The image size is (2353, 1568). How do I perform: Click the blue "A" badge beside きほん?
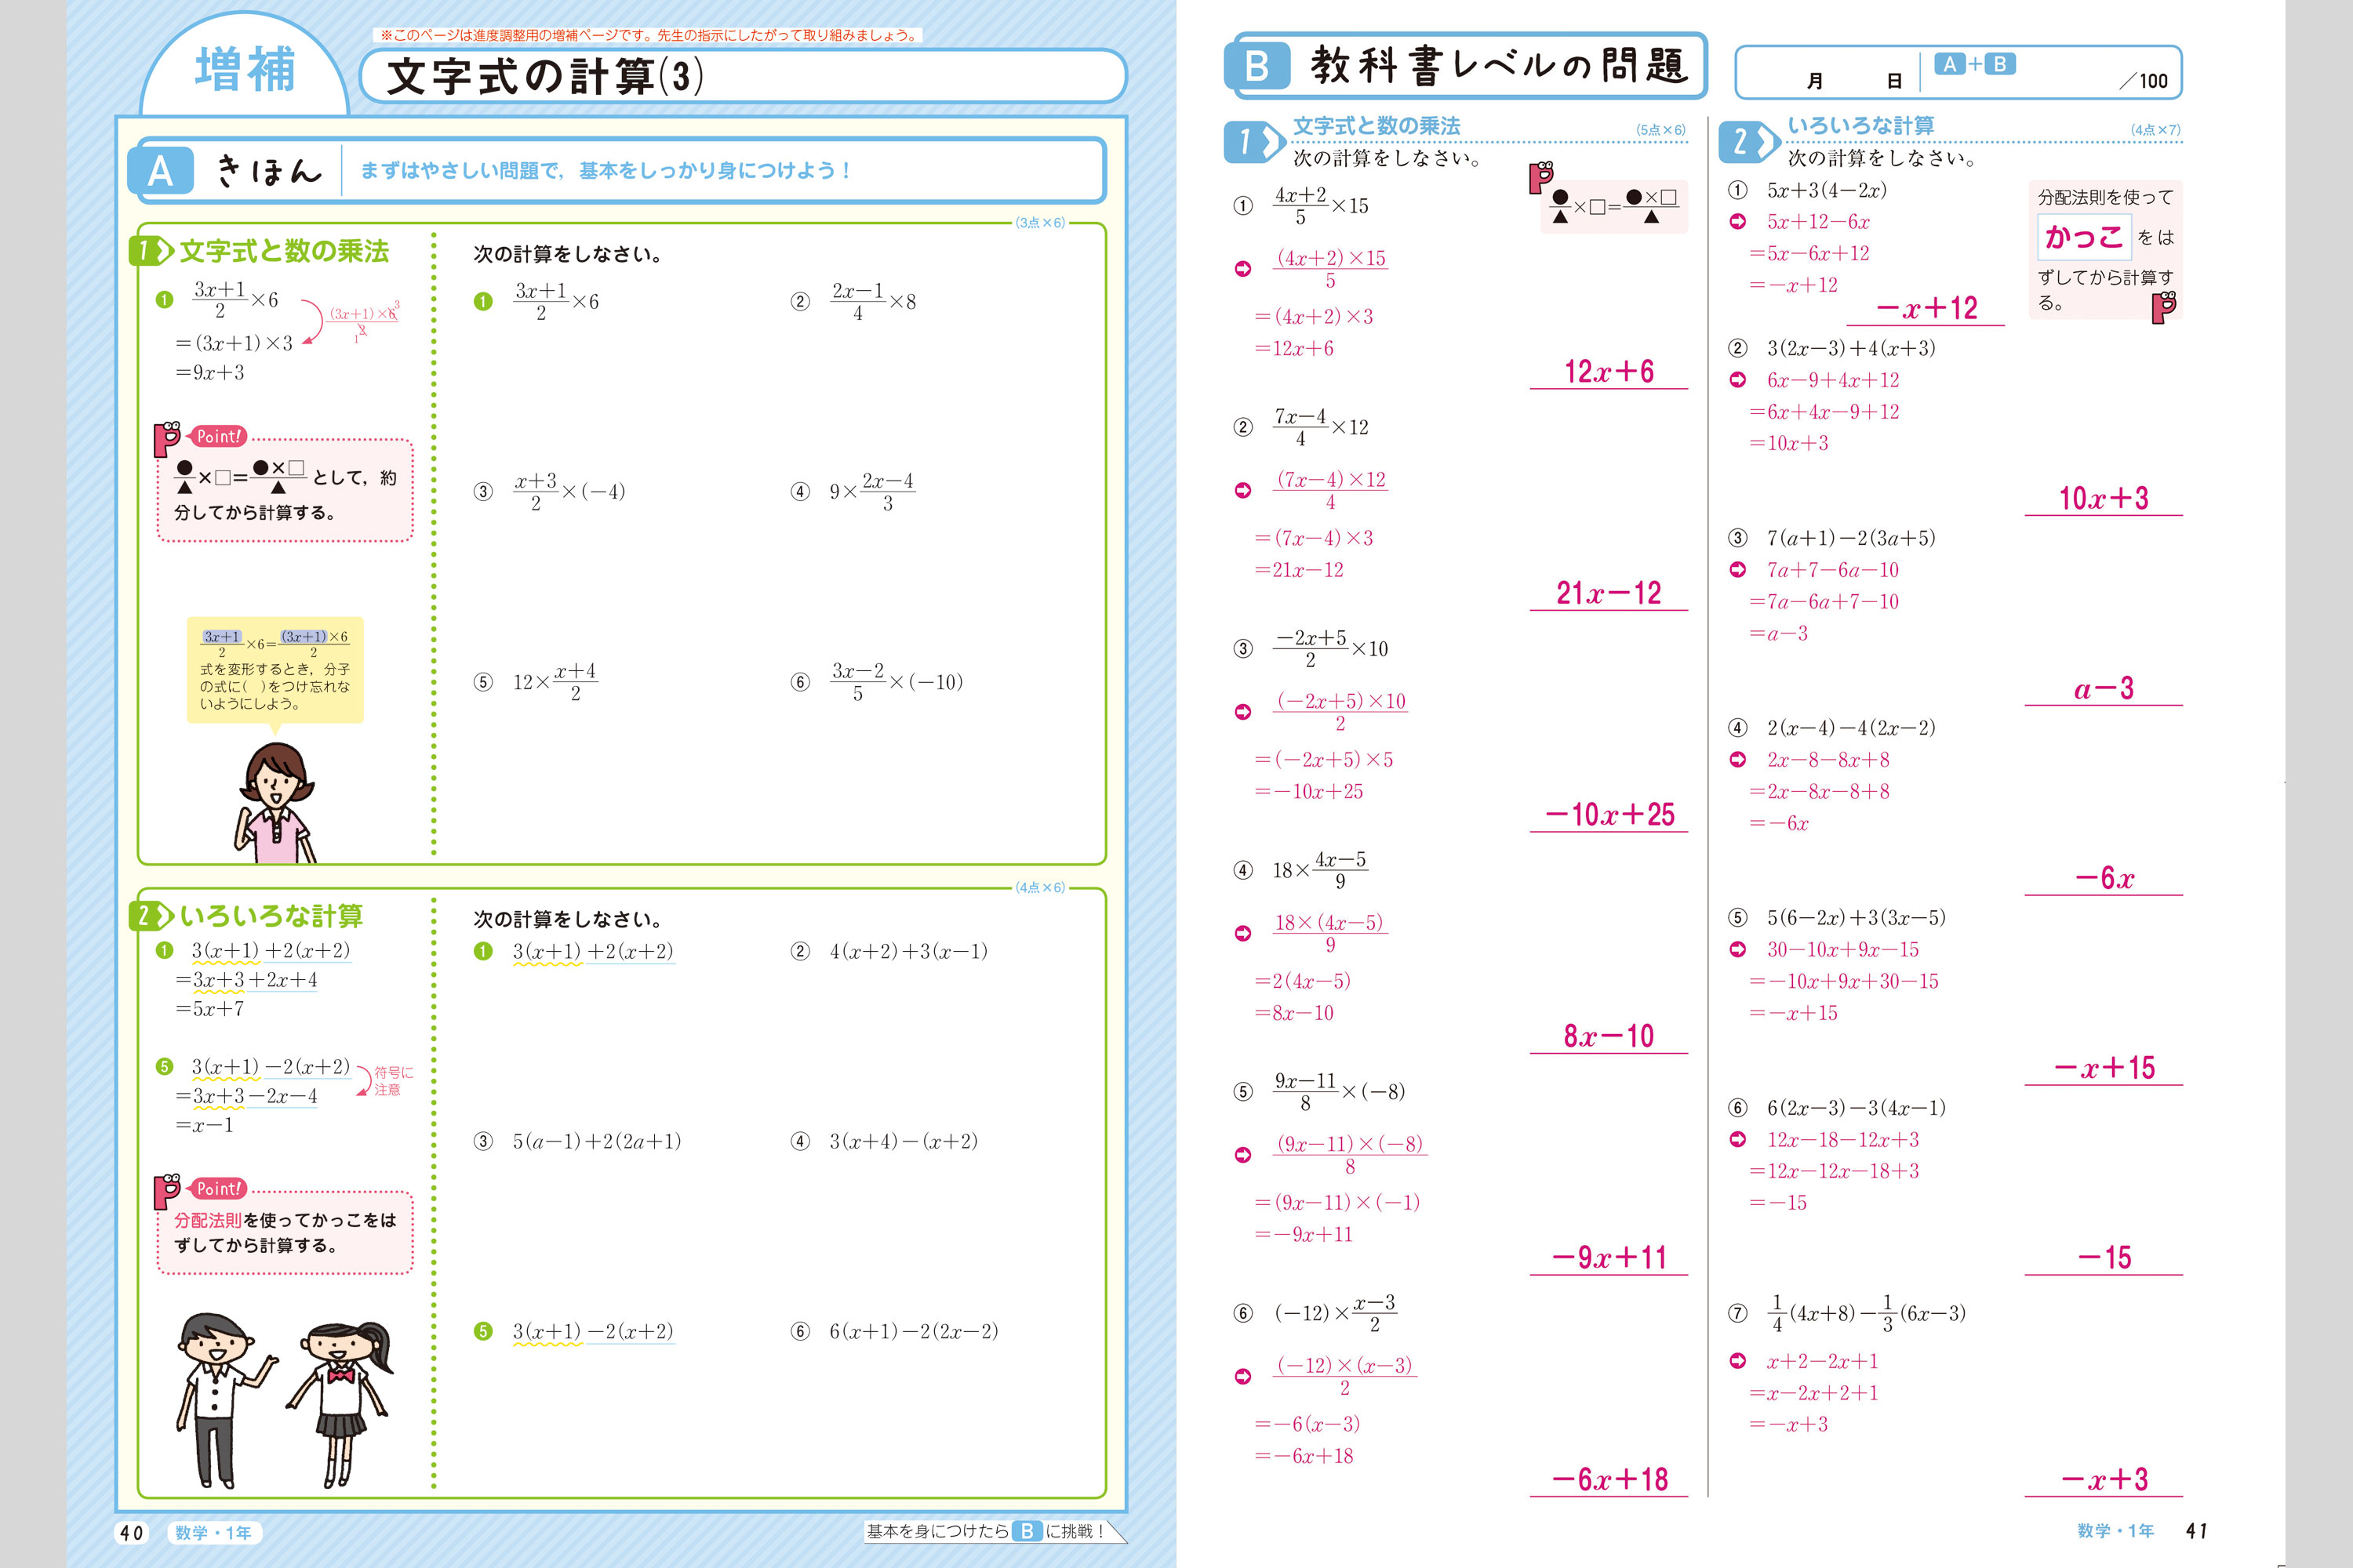point(161,171)
